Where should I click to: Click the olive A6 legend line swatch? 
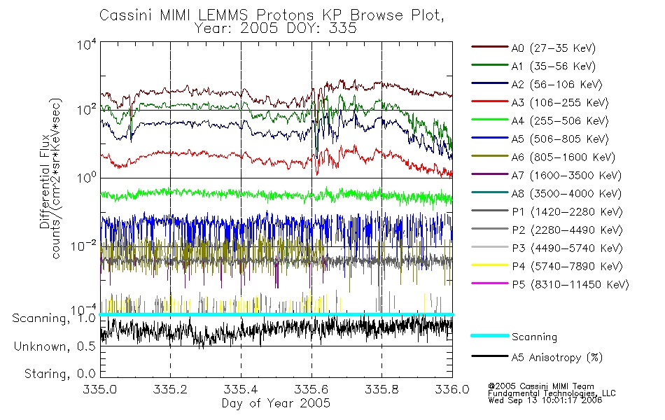pos(489,155)
